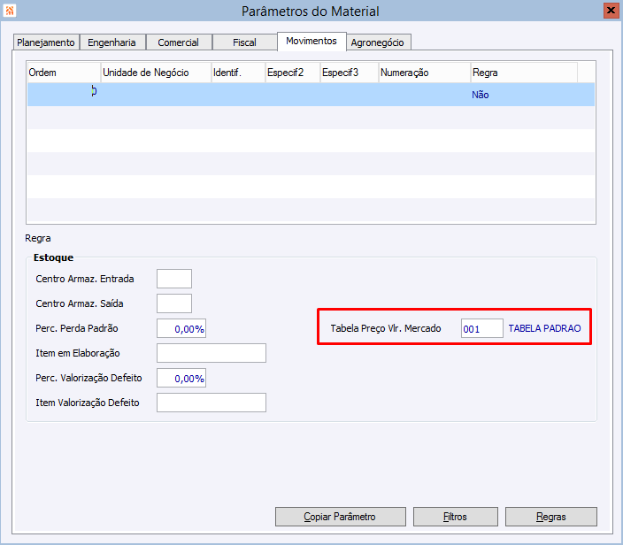This screenshot has width=623, height=545.
Task: Select the Fiscal tab
Action: point(244,42)
